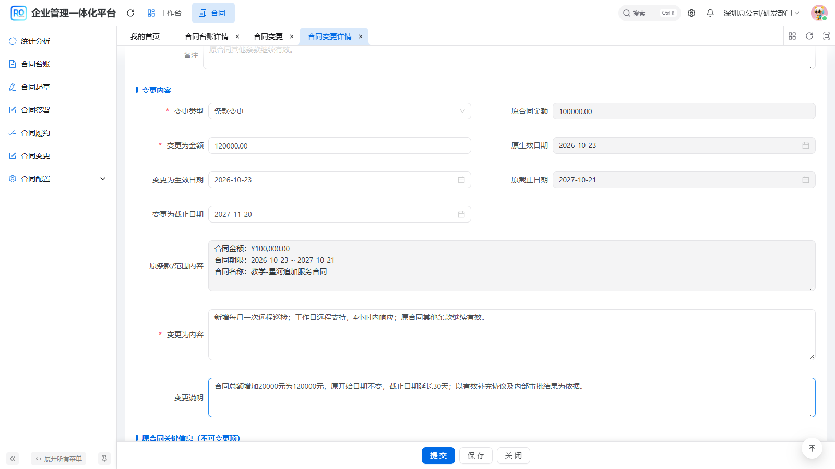Close the 合同台账详情 tab
The width and height of the screenshot is (835, 469).
[237, 36]
